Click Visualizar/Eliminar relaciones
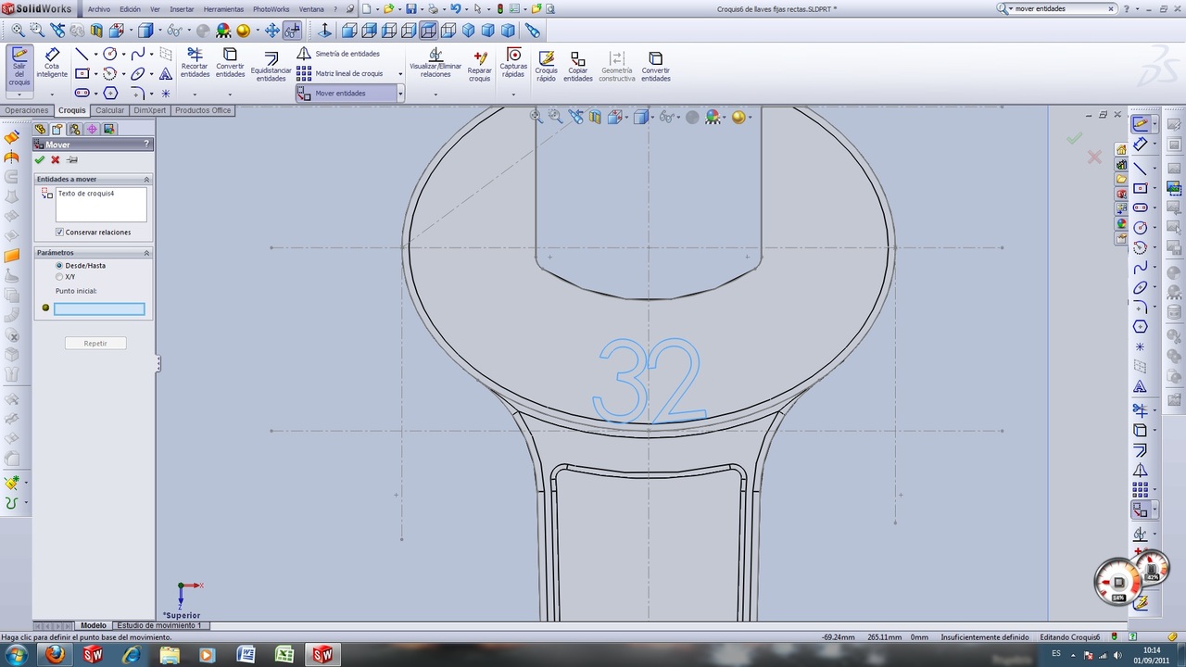The height and width of the screenshot is (667, 1186). pyautogui.click(x=435, y=62)
